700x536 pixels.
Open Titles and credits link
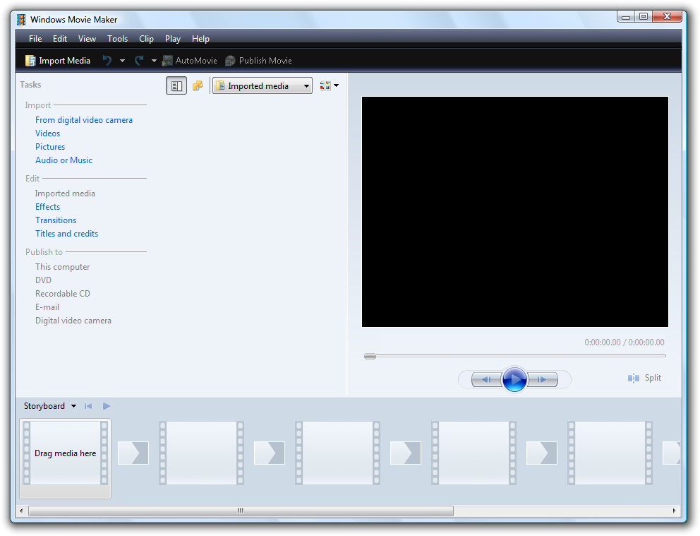[67, 234]
